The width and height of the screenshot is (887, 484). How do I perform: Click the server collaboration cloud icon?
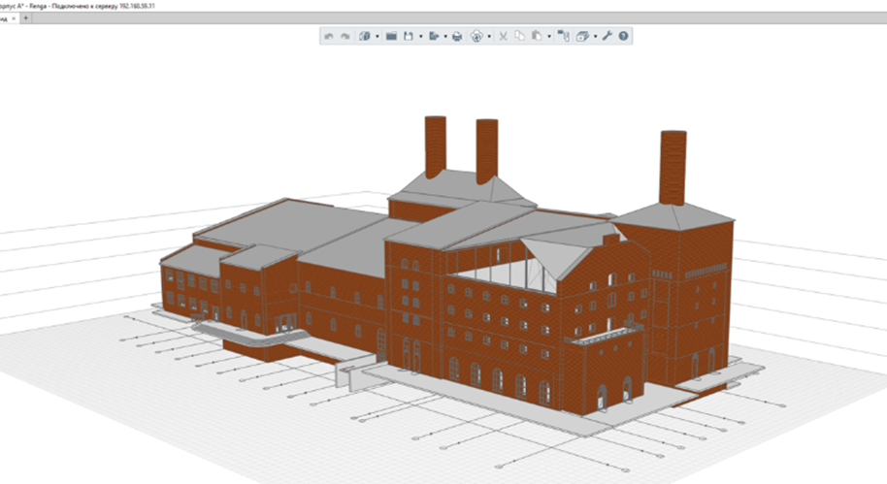click(x=476, y=36)
